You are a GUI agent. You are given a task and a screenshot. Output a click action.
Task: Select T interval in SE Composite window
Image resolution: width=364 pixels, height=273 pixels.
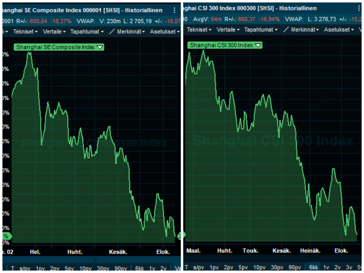[12, 268]
